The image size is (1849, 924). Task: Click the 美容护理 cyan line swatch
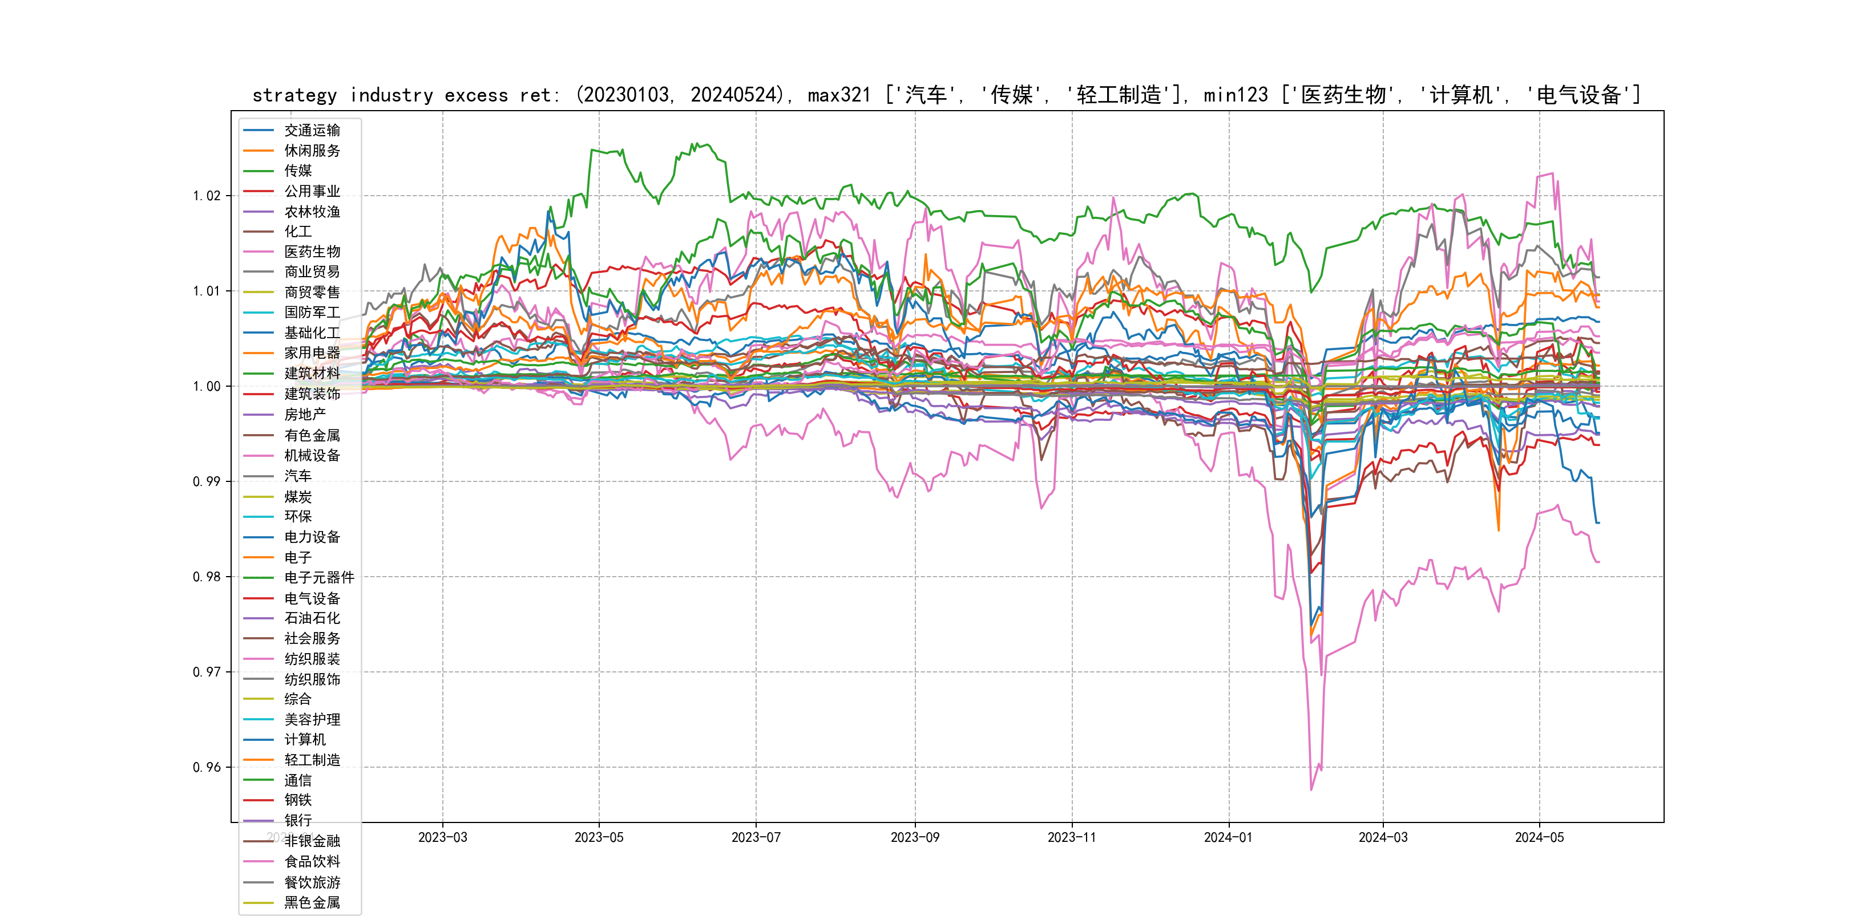pos(259,720)
